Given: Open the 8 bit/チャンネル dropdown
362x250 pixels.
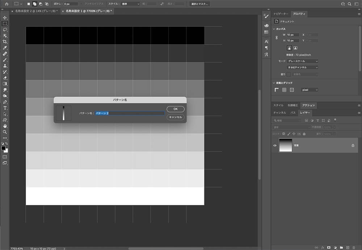Looking at the screenshot, I should [303, 67].
